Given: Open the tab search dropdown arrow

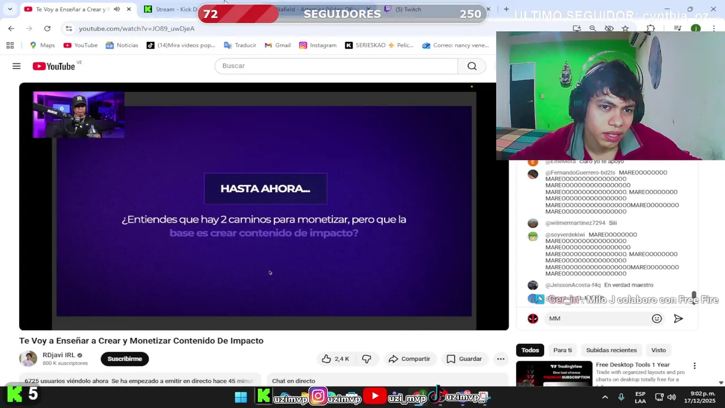Looking at the screenshot, I should [10, 9].
